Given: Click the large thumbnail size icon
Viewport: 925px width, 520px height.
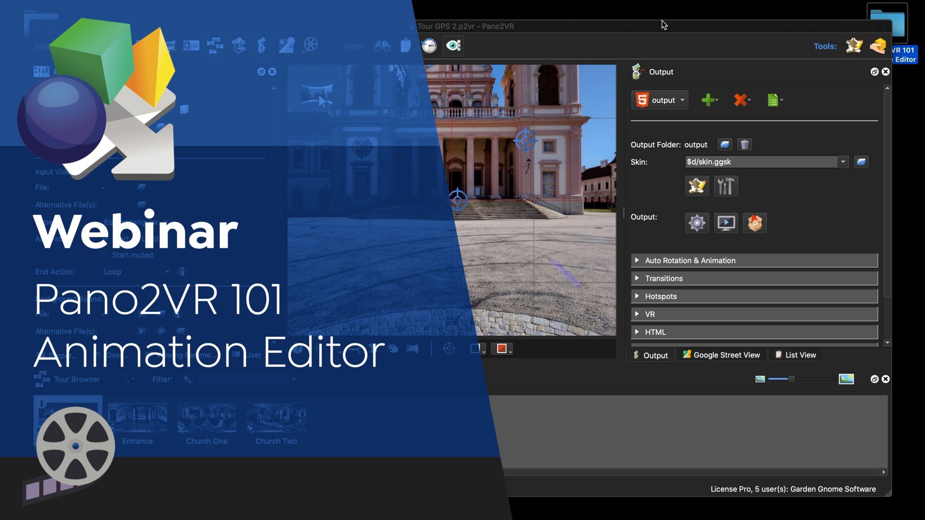Looking at the screenshot, I should 846,379.
